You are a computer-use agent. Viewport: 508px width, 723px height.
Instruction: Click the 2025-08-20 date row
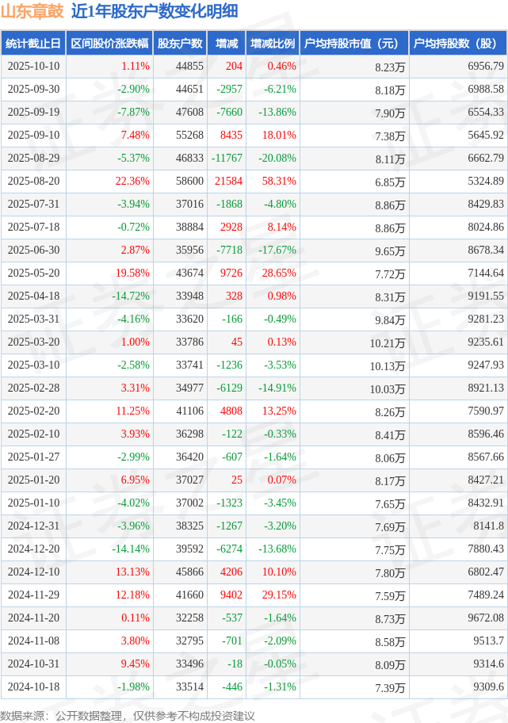[32, 182]
